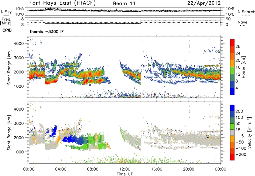Pick the 4–8 dB blue colorbar segment
Image resolution: width=255 pixels, height=176 pixels.
click(232, 84)
